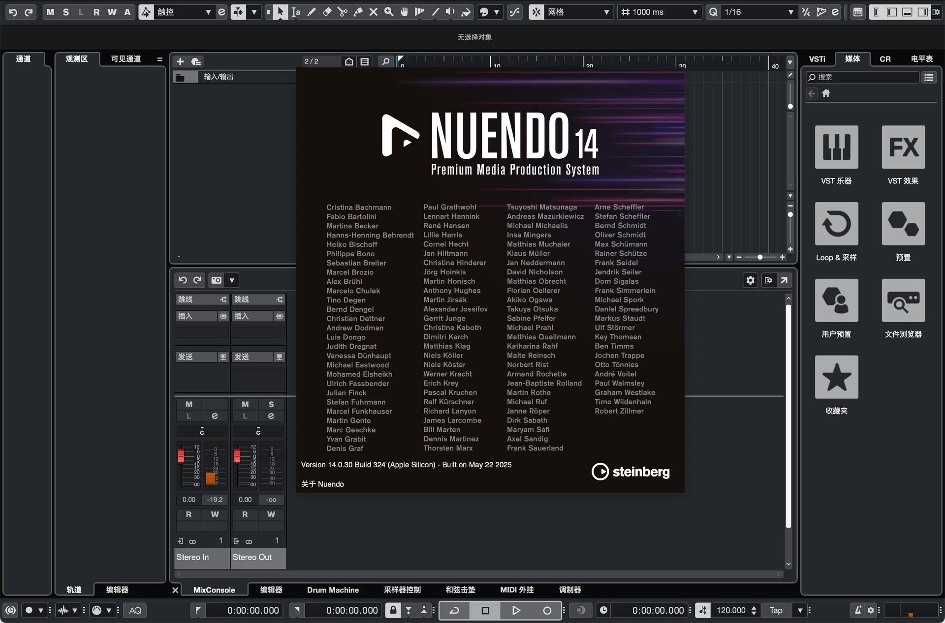Toggle snap on or off
Viewport: 945px width, 623px height.
coord(536,12)
